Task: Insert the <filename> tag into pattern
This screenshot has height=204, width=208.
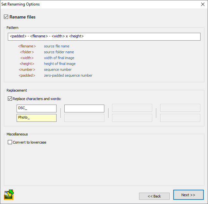Action: tap(27, 46)
